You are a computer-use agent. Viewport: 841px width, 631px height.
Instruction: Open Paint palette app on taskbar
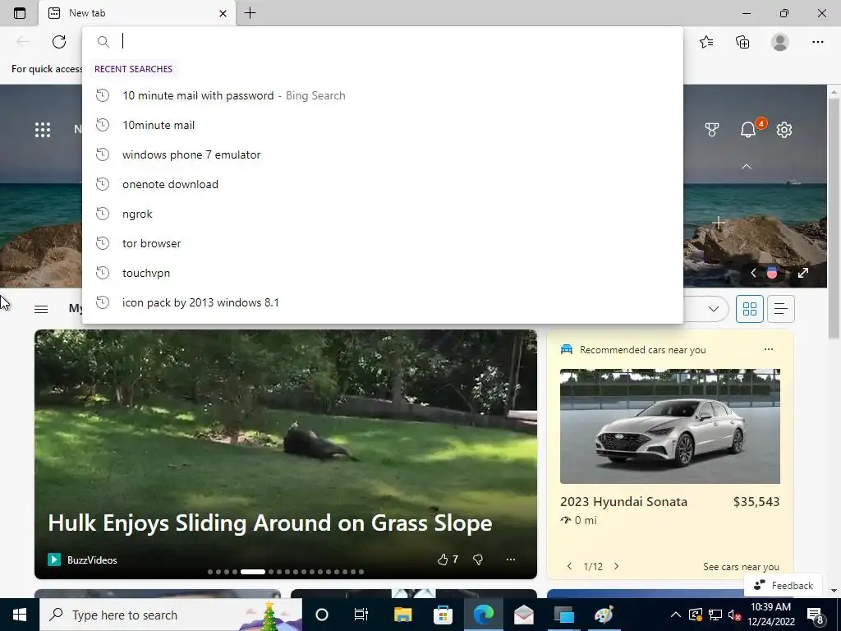(x=604, y=615)
